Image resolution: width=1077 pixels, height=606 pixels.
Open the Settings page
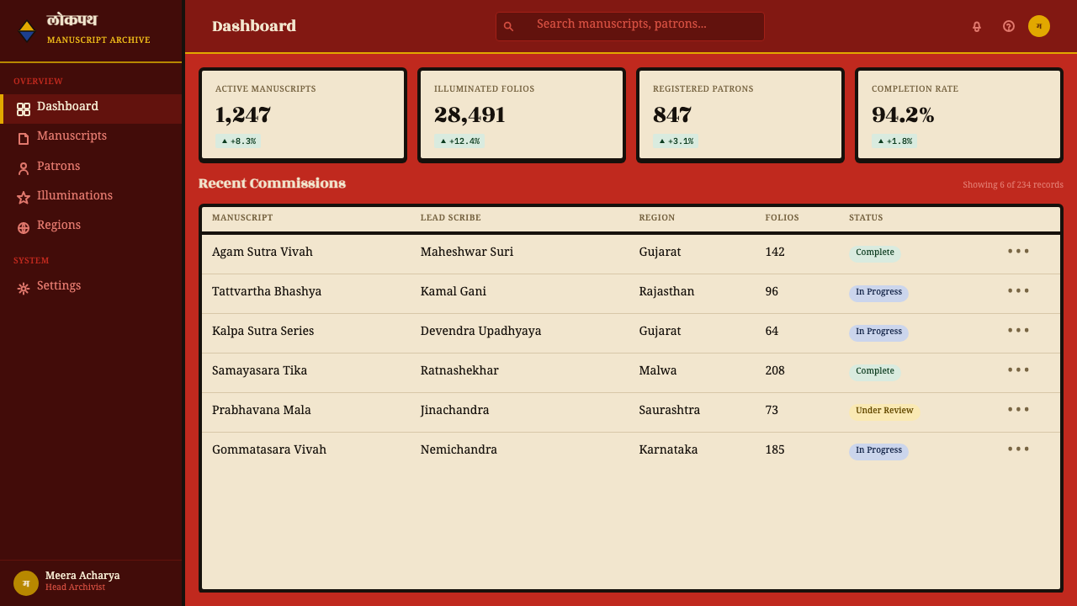click(91, 288)
